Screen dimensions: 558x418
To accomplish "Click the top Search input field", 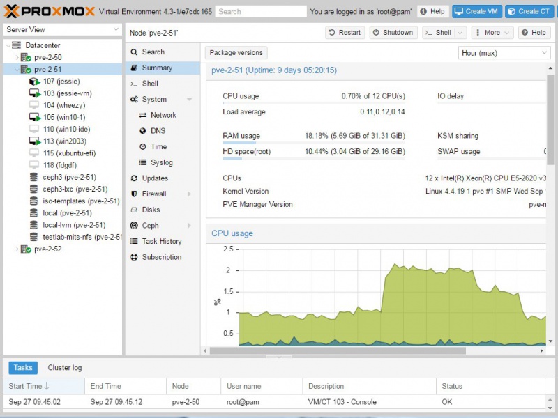I will point(260,12).
